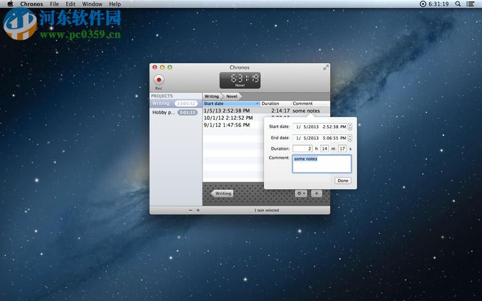Select the Writing project in sidebar
The image size is (482, 301).
tap(175, 104)
